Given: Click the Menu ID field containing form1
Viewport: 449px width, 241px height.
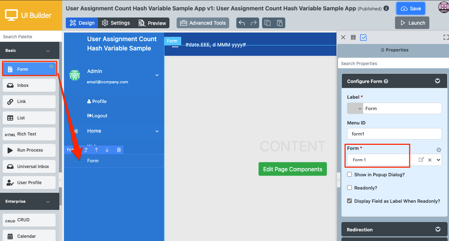Looking at the screenshot, I should pos(394,134).
